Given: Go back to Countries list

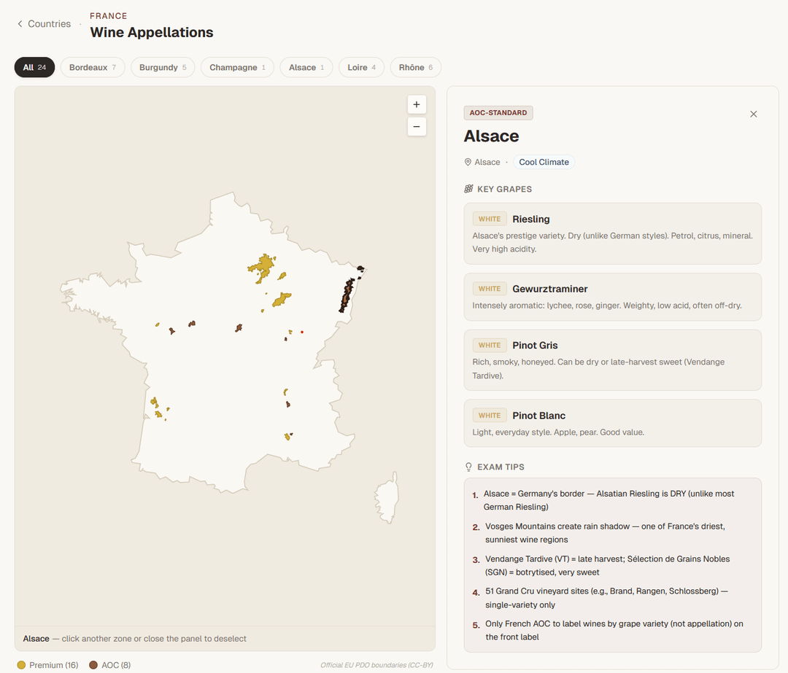Looking at the screenshot, I should pyautogui.click(x=44, y=24).
